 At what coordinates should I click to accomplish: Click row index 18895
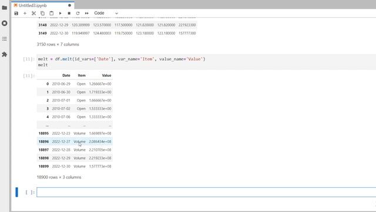pos(43,134)
